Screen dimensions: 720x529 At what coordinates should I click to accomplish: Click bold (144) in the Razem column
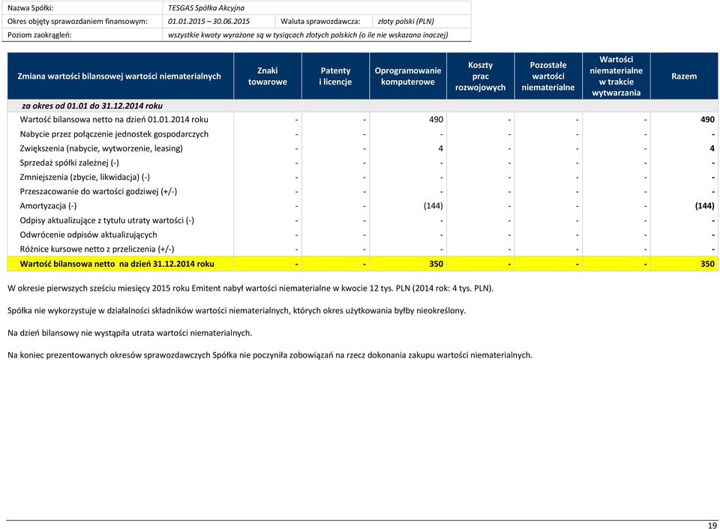click(705, 206)
